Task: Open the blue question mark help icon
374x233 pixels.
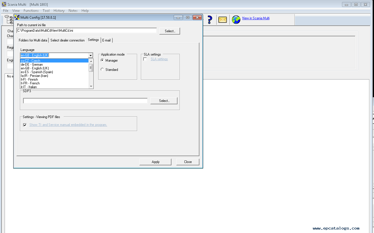Action: [210, 20]
